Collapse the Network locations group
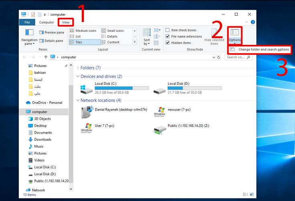 (78, 100)
